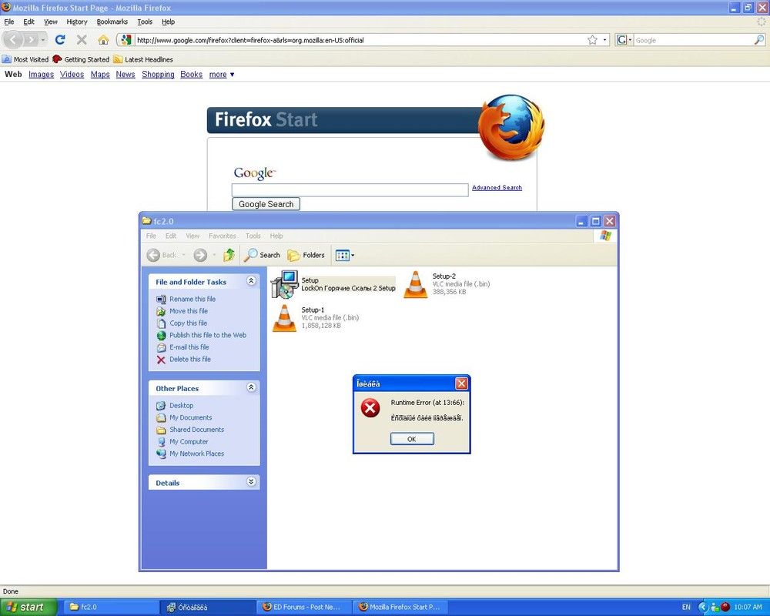The height and width of the screenshot is (616, 770).
Task: Bookmark this page with the star icon
Action: (x=592, y=40)
